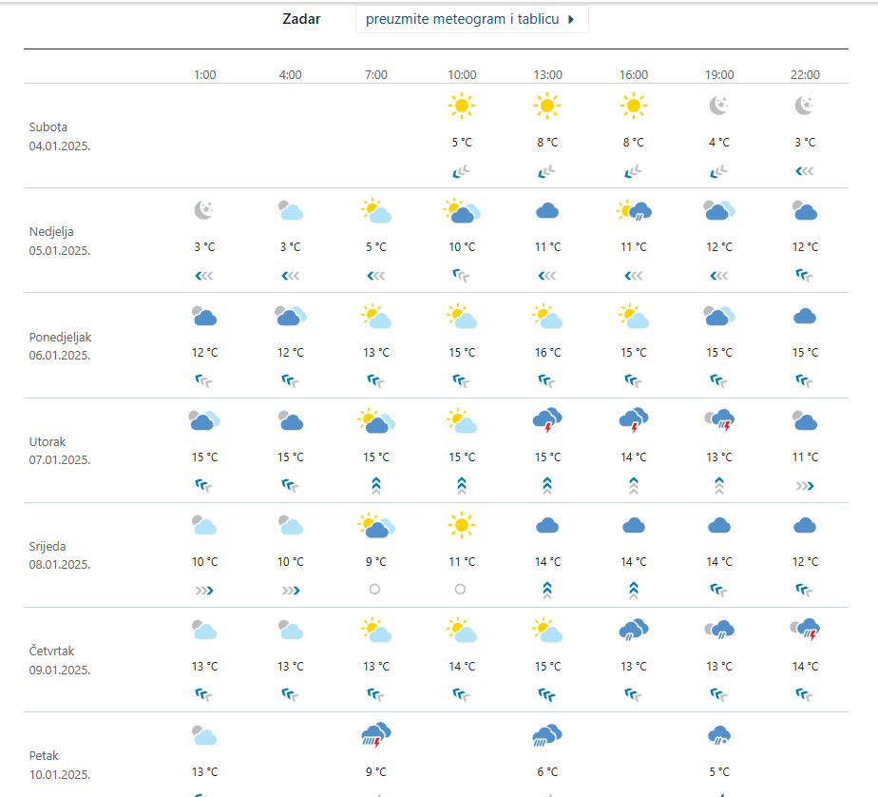Select the snow cloud icon for Petak at 19:00
878x797 pixels.
pos(719,734)
